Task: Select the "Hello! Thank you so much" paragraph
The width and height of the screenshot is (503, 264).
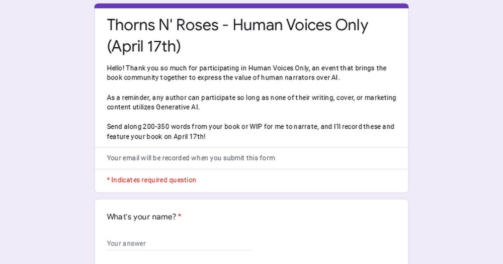Action: point(246,73)
